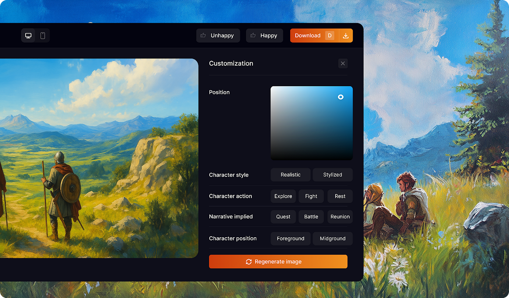The height and width of the screenshot is (298, 509).
Task: Open the download arrow icon options
Action: (x=346, y=36)
